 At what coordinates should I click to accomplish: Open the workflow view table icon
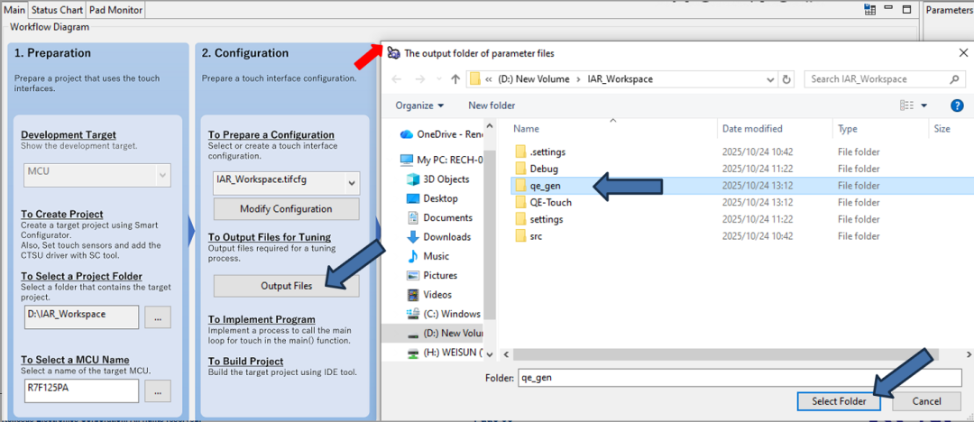click(x=869, y=9)
